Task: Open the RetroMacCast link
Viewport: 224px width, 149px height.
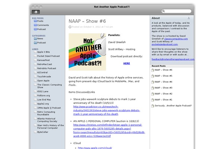Action: pyautogui.click(x=44, y=64)
